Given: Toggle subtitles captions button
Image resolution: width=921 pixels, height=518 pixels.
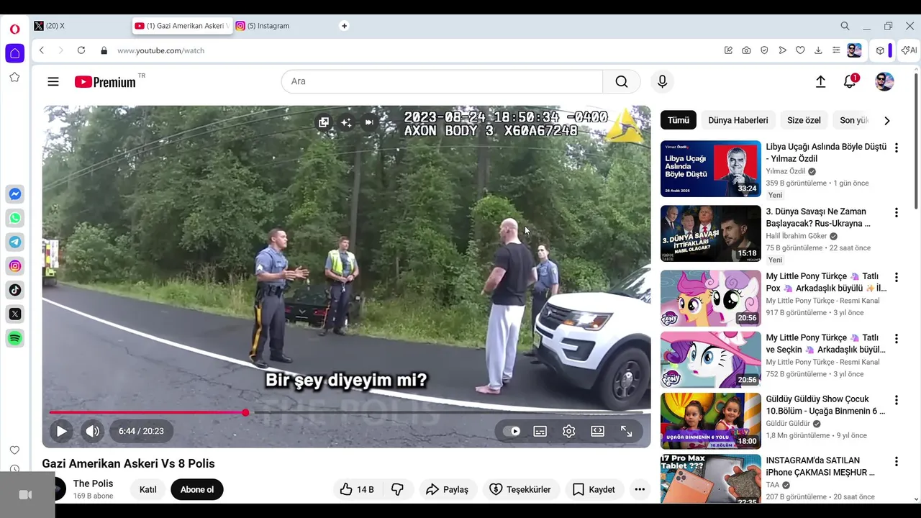Looking at the screenshot, I should 540,431.
